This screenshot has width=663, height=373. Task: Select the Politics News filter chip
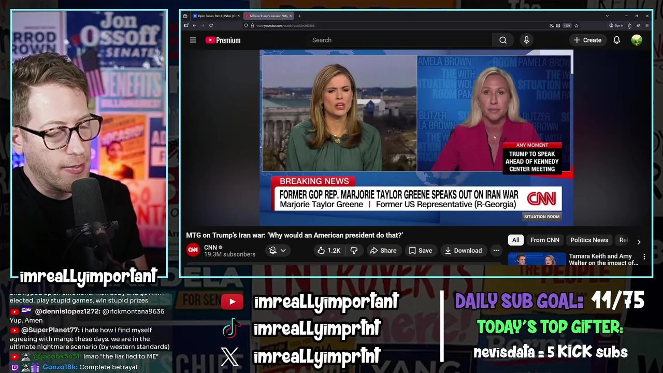(589, 240)
